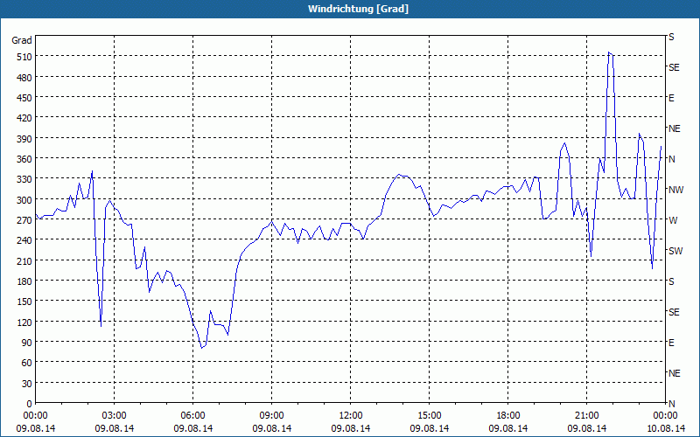Select the 06:00 time label
The height and width of the screenshot is (437, 700).
[192, 416]
